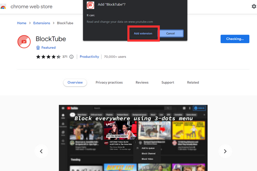Image resolution: width=257 pixels, height=171 pixels.
Task: Open the Related tab
Action: (x=193, y=83)
